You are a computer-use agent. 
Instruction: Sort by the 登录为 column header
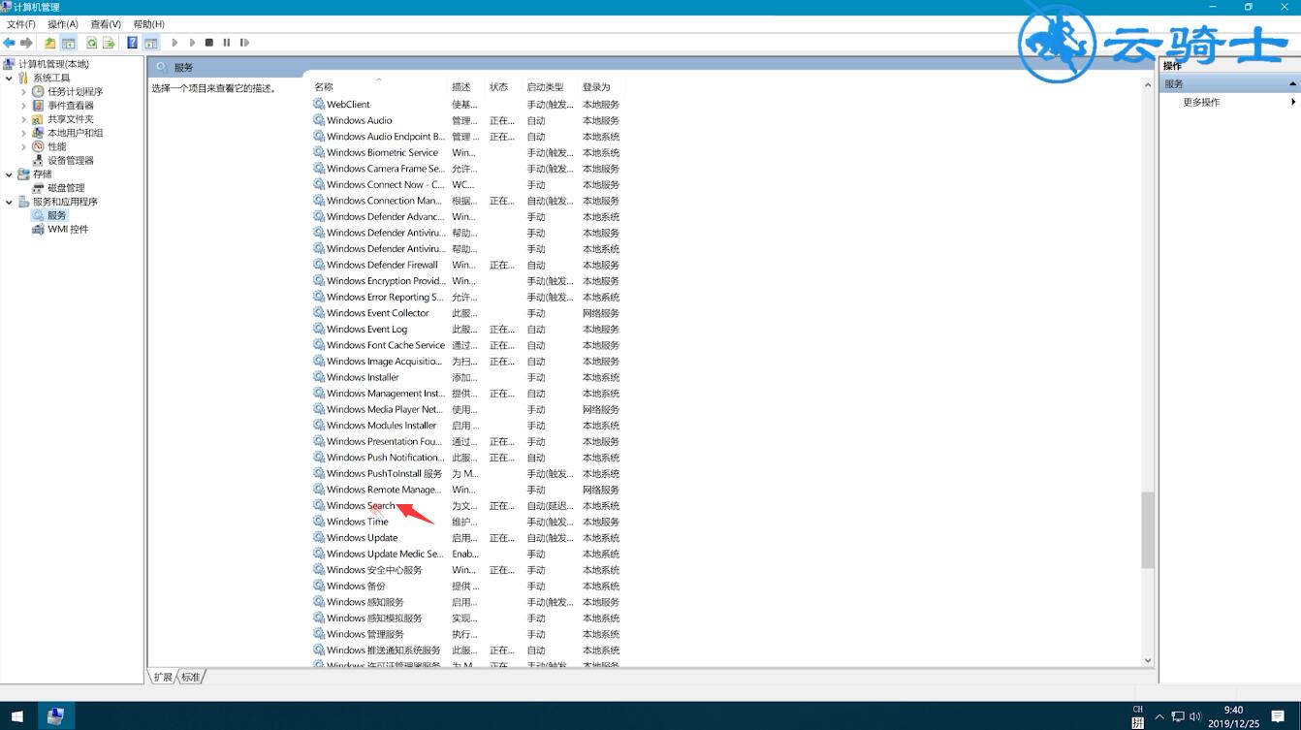(601, 87)
